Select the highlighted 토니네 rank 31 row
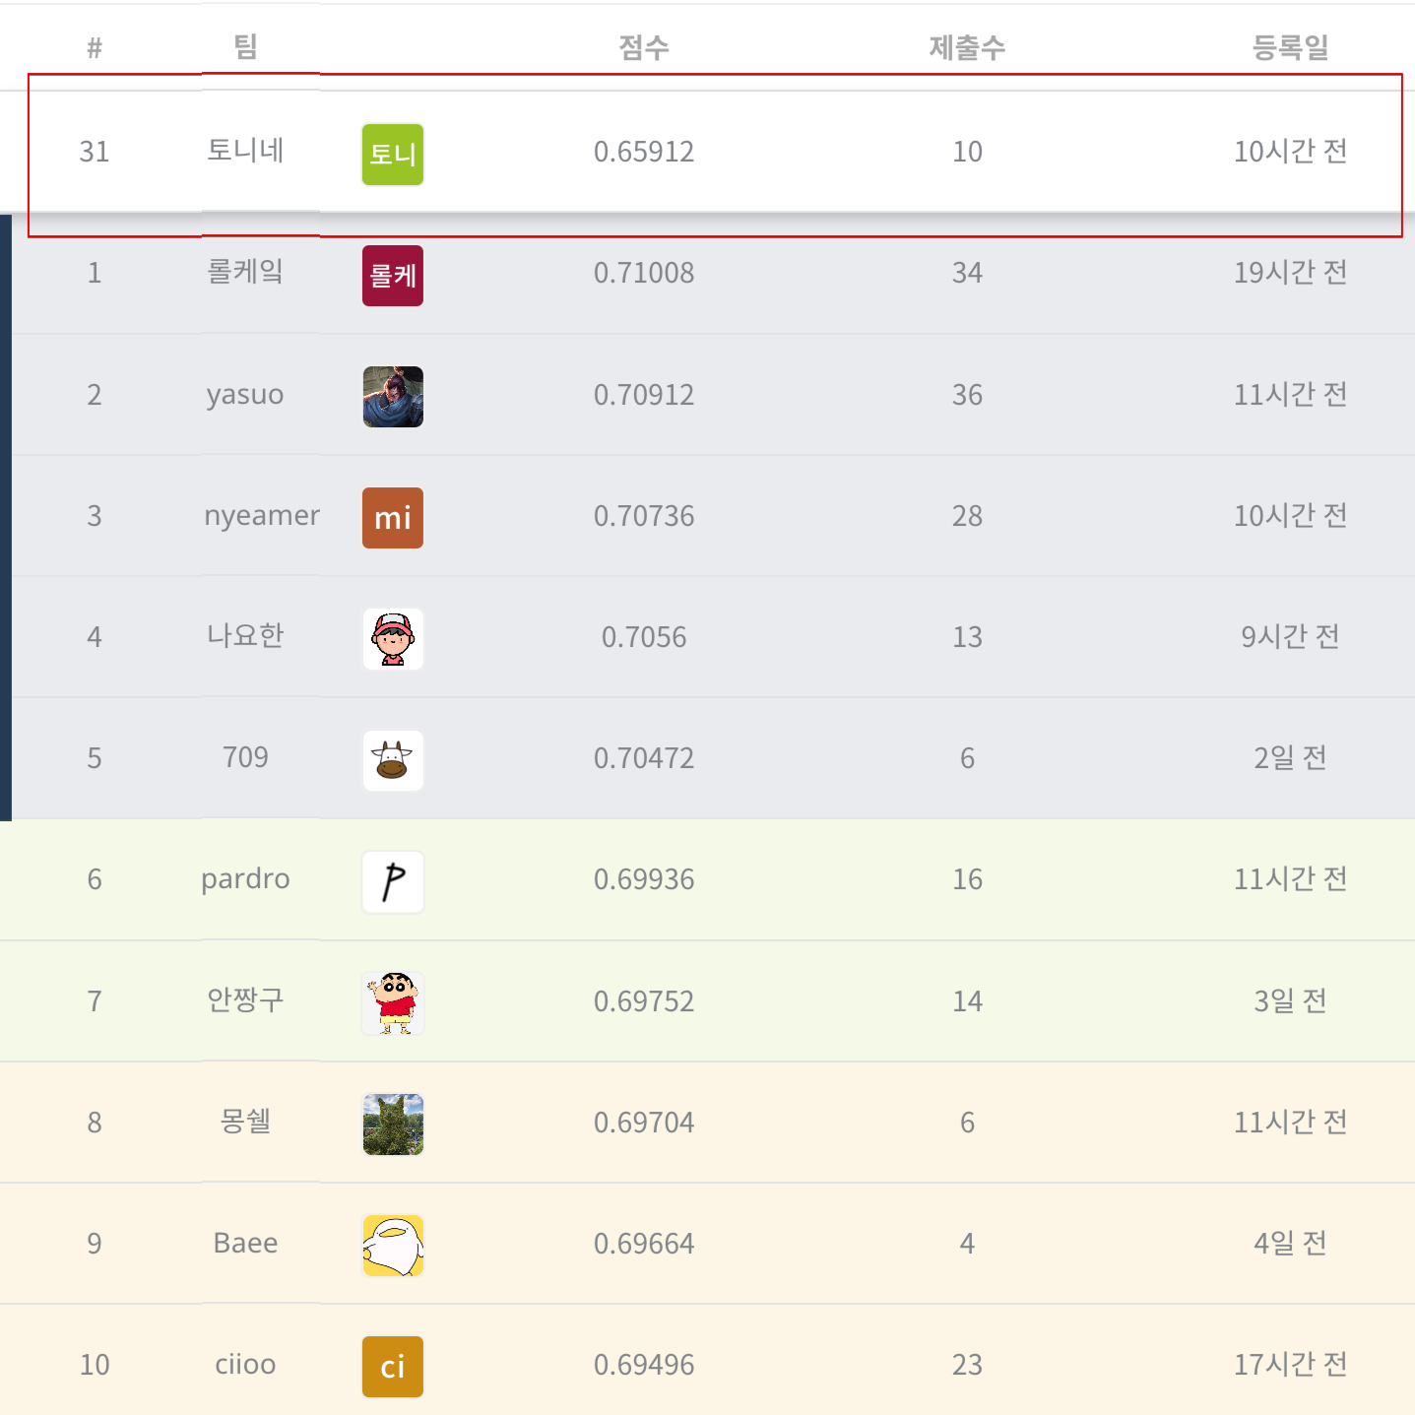1415x1415 pixels. coord(715,155)
